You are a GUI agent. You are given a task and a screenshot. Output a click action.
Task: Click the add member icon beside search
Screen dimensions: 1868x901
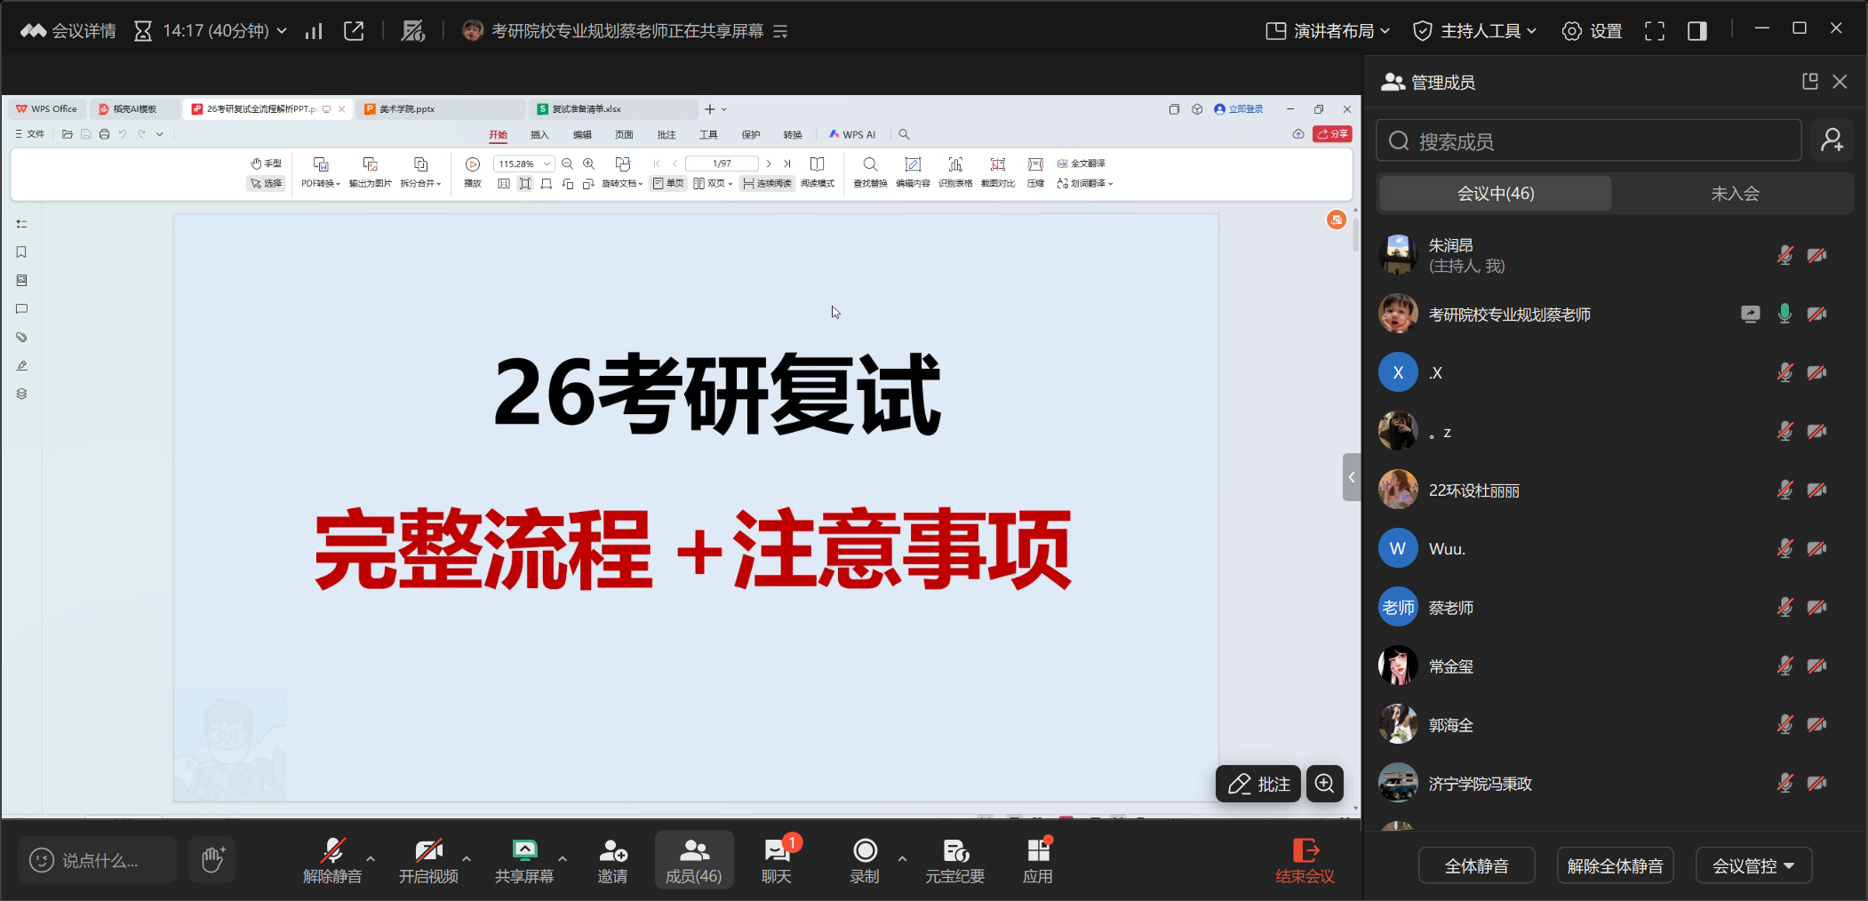[x=1832, y=140]
